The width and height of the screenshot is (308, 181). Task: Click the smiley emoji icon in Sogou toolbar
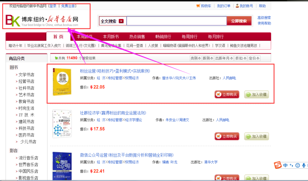point(297,165)
